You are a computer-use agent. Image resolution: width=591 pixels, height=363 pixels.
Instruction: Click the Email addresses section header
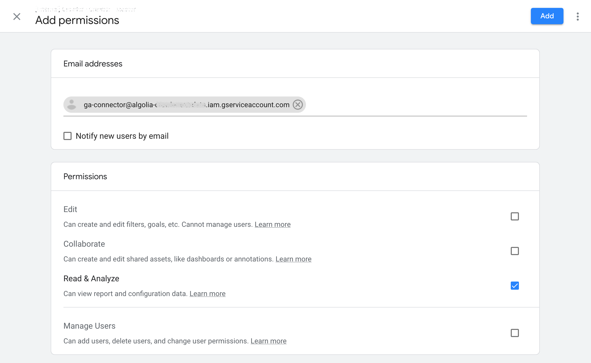click(x=93, y=64)
